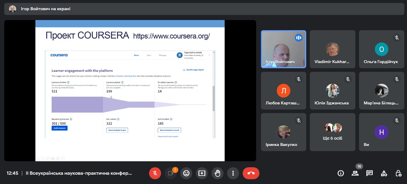Viewport: 407px width, 184px height.
Task: Unmute the microphone with the red mic button
Action: 155,173
